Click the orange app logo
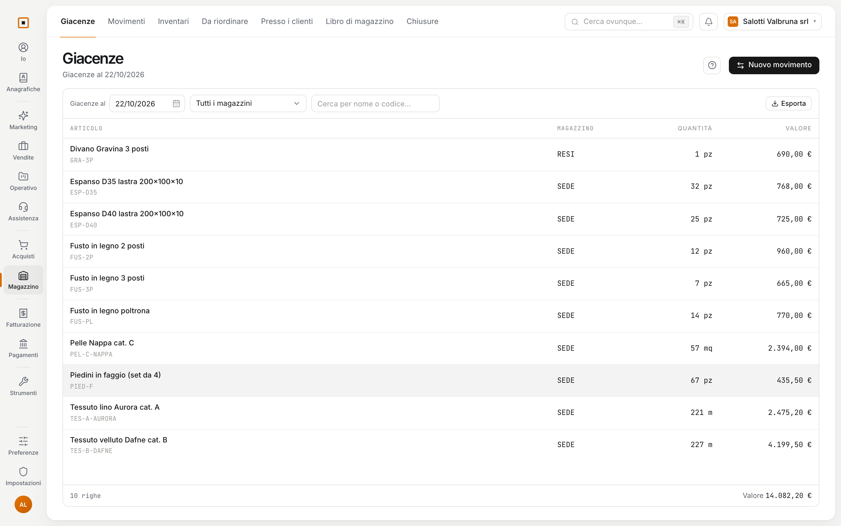The height and width of the screenshot is (526, 841). tap(23, 23)
